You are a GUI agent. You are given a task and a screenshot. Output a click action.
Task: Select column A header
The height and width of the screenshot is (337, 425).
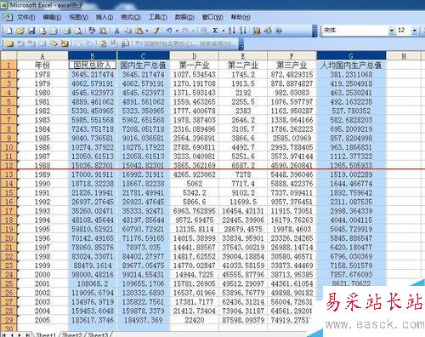coord(42,55)
